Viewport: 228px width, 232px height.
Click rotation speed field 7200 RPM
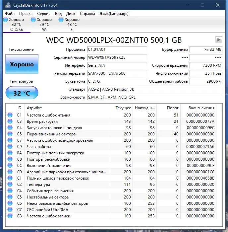[x=206, y=65]
